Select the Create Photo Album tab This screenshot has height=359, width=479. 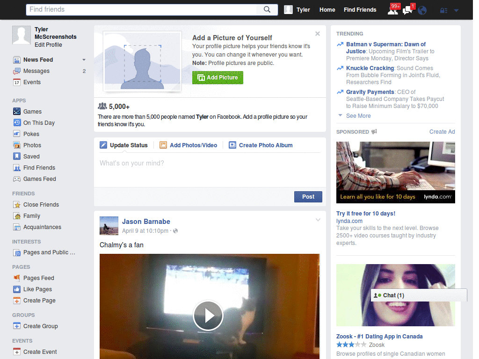point(261,145)
